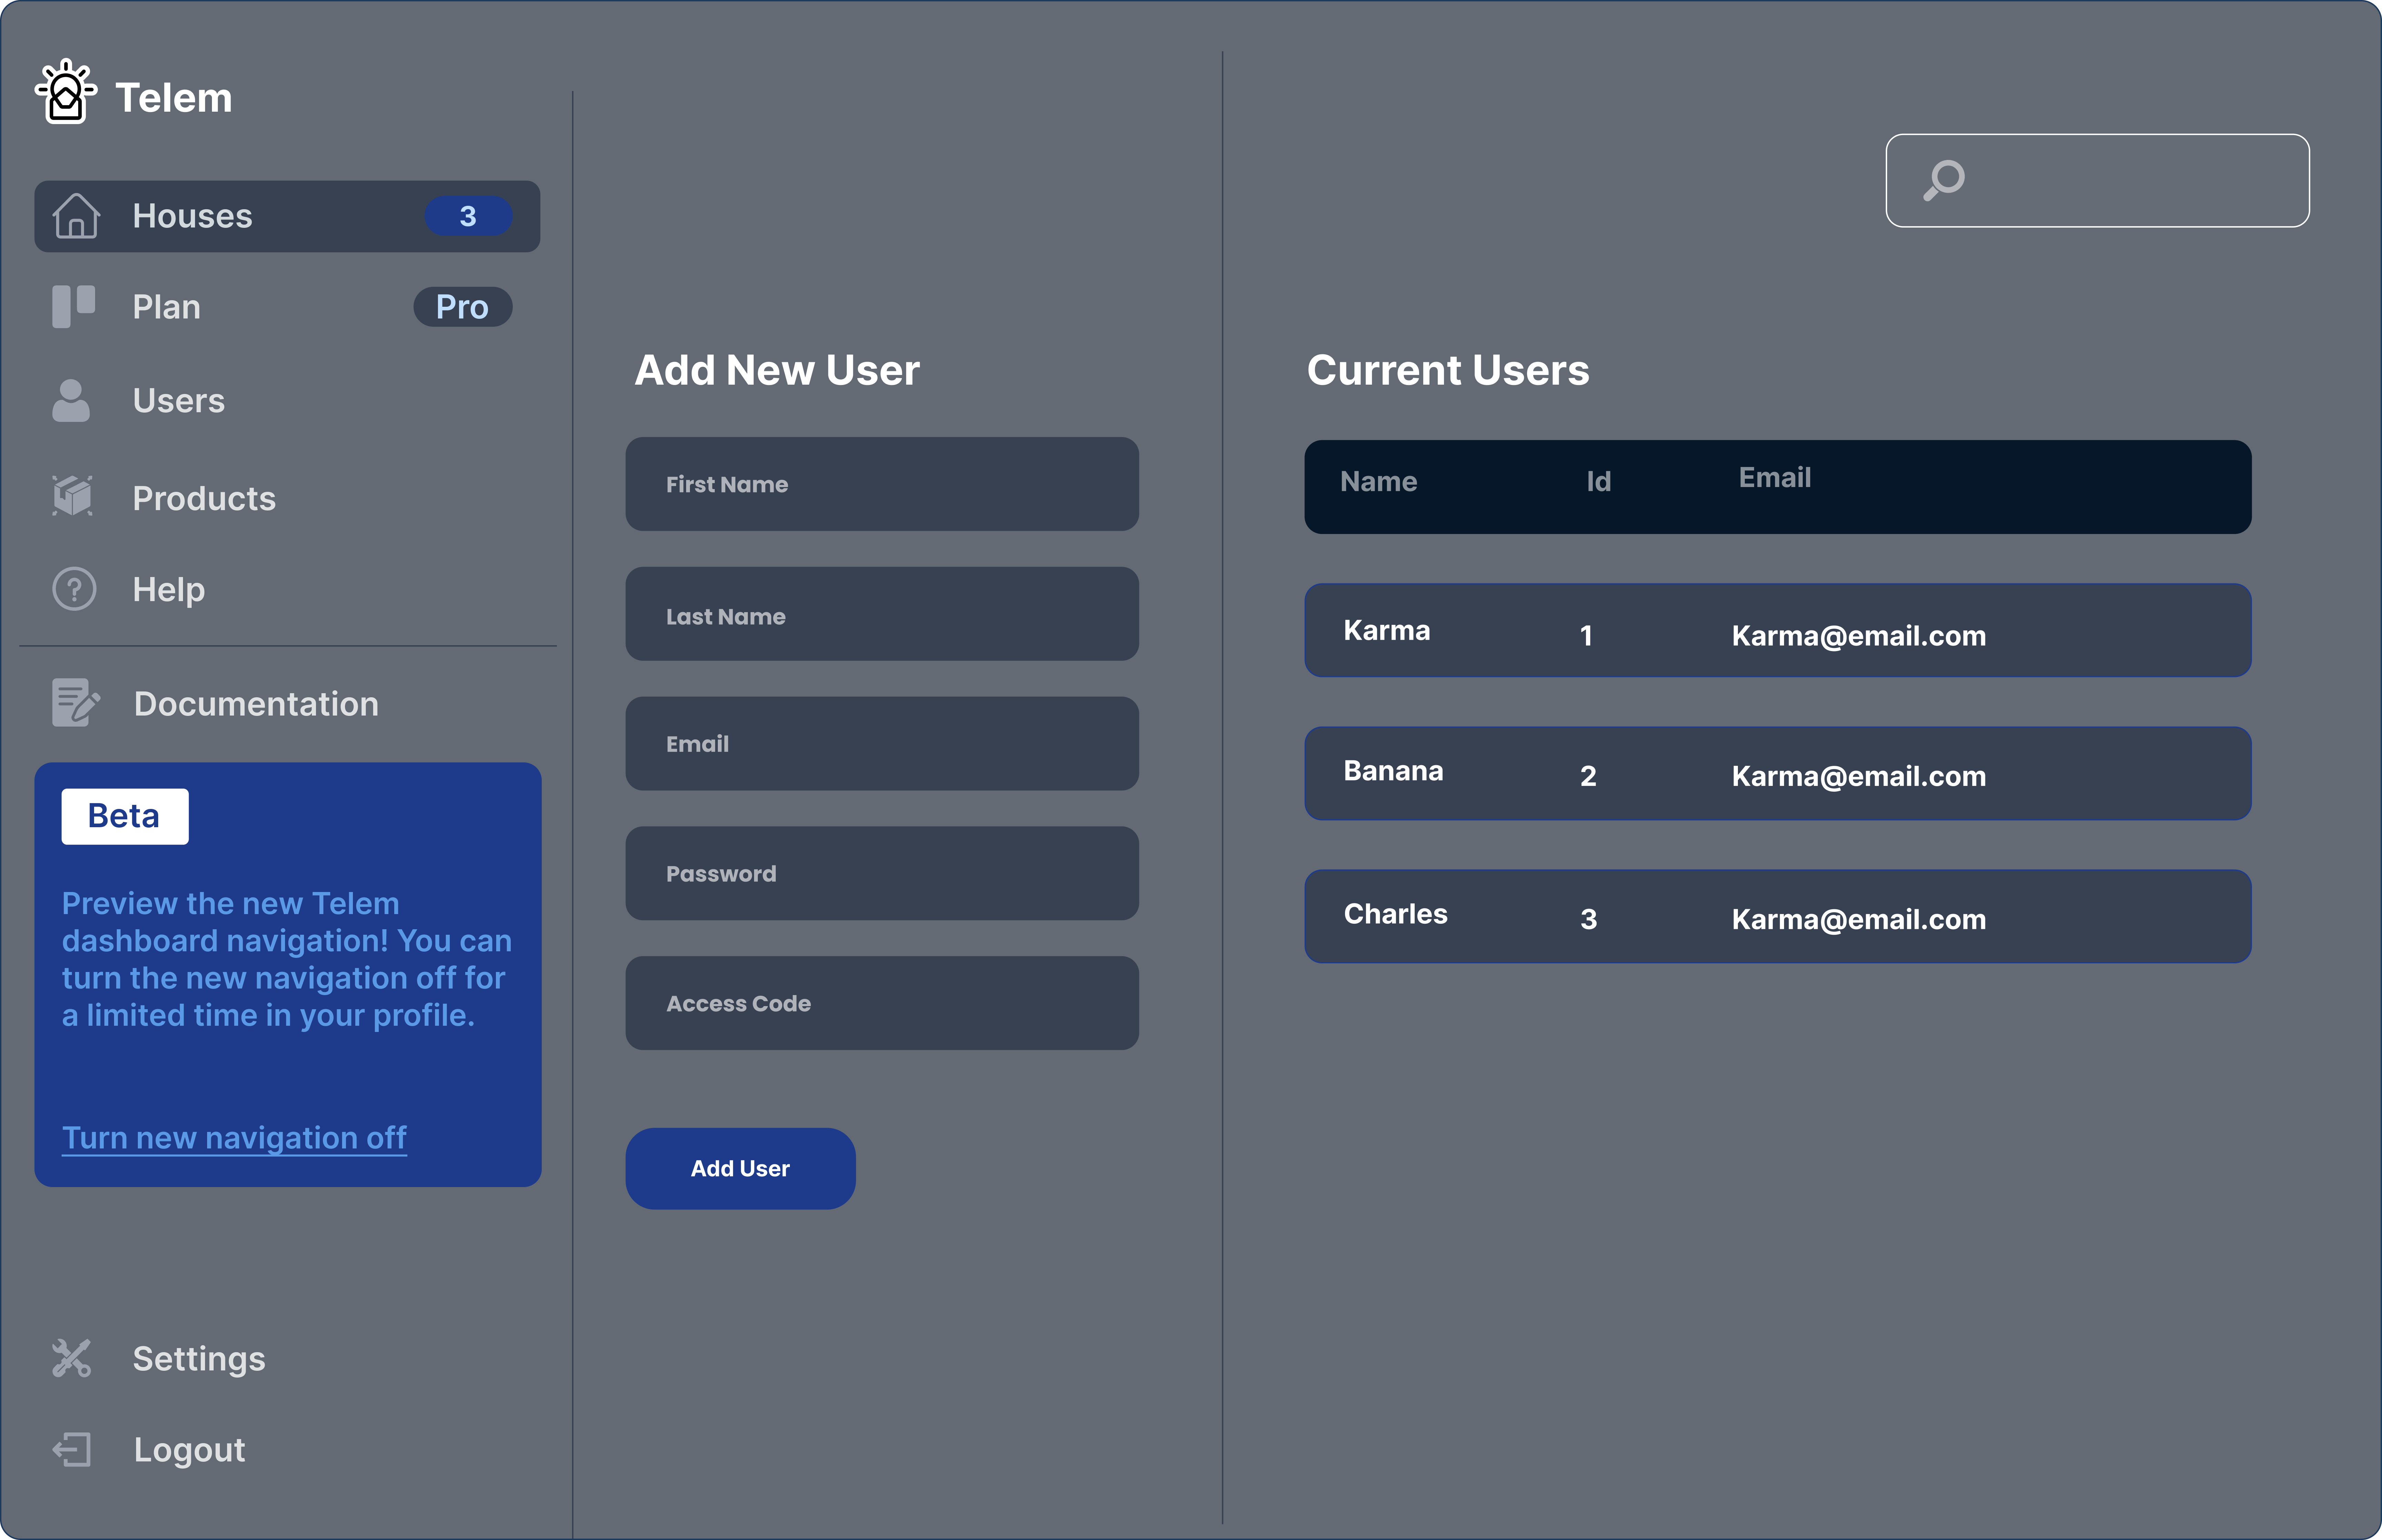Click Id 1 in Karma's row

(x=1586, y=636)
